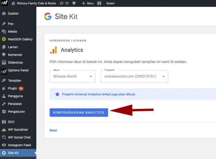The width and height of the screenshot is (216, 159).
Task: Click the Plugin update count badge 10
Action: tap(21, 89)
